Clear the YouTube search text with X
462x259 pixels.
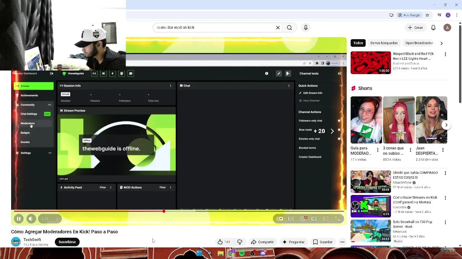(x=278, y=27)
